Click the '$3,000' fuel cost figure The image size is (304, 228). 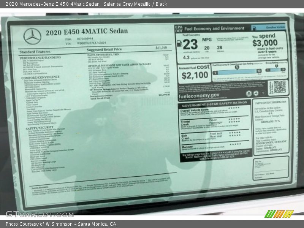pos(265,43)
